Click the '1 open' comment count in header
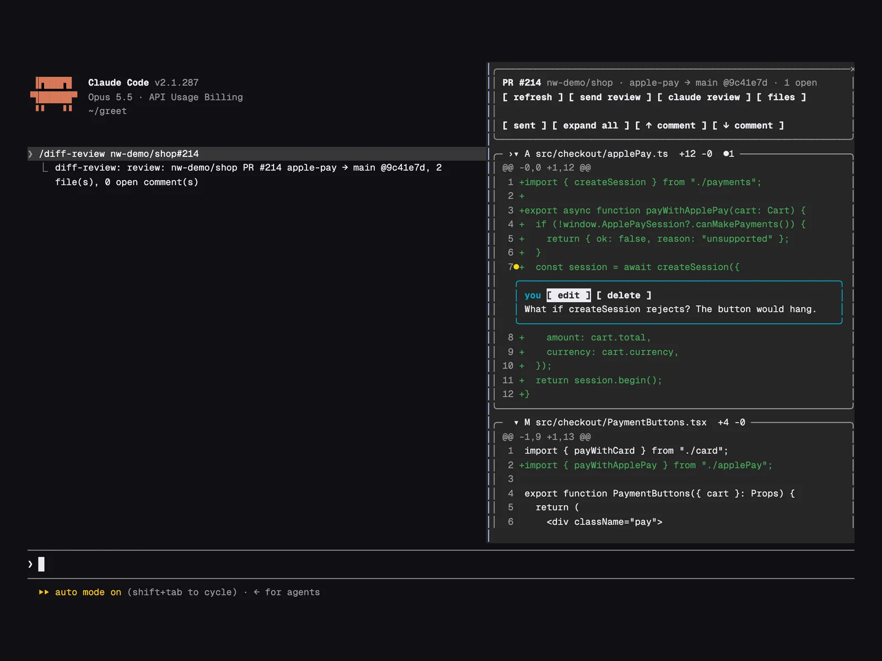 coord(800,83)
